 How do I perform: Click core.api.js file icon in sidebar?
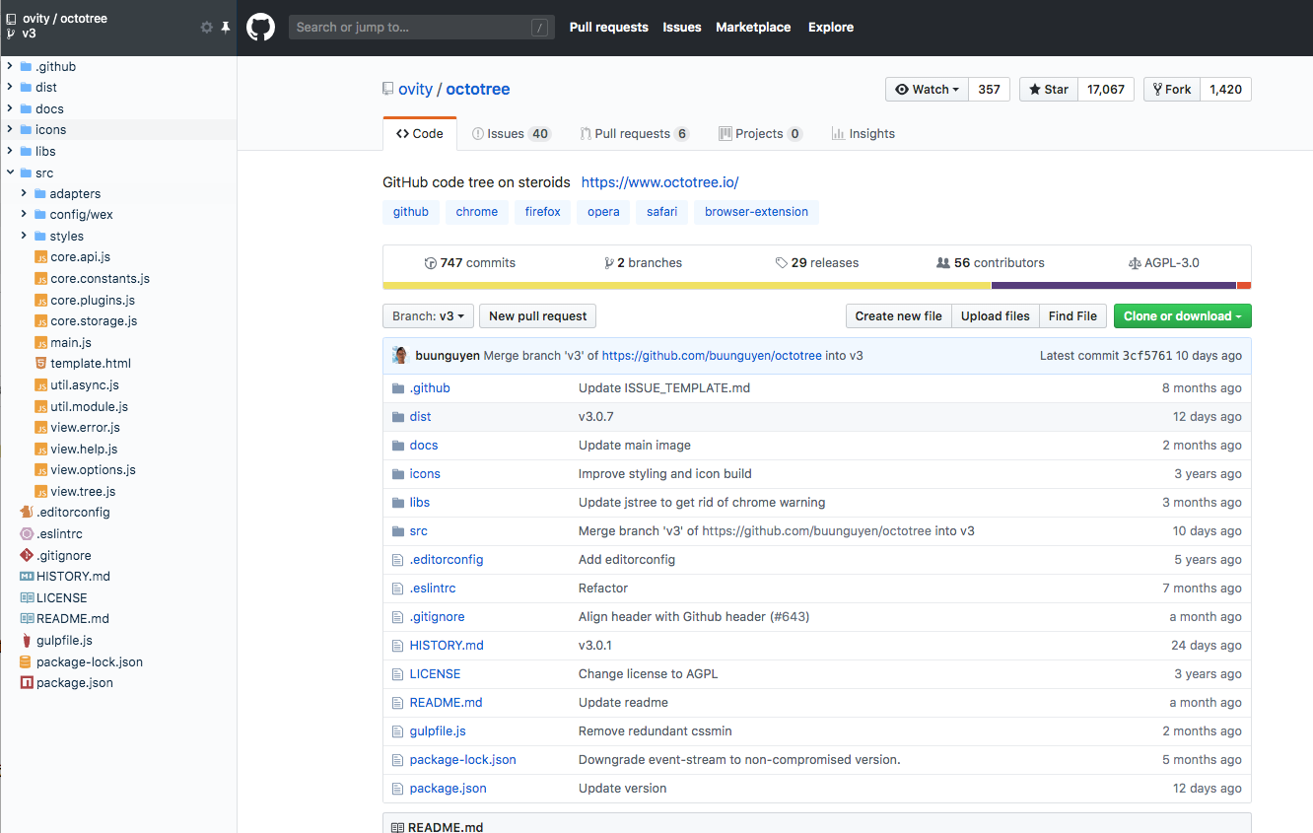(x=40, y=257)
